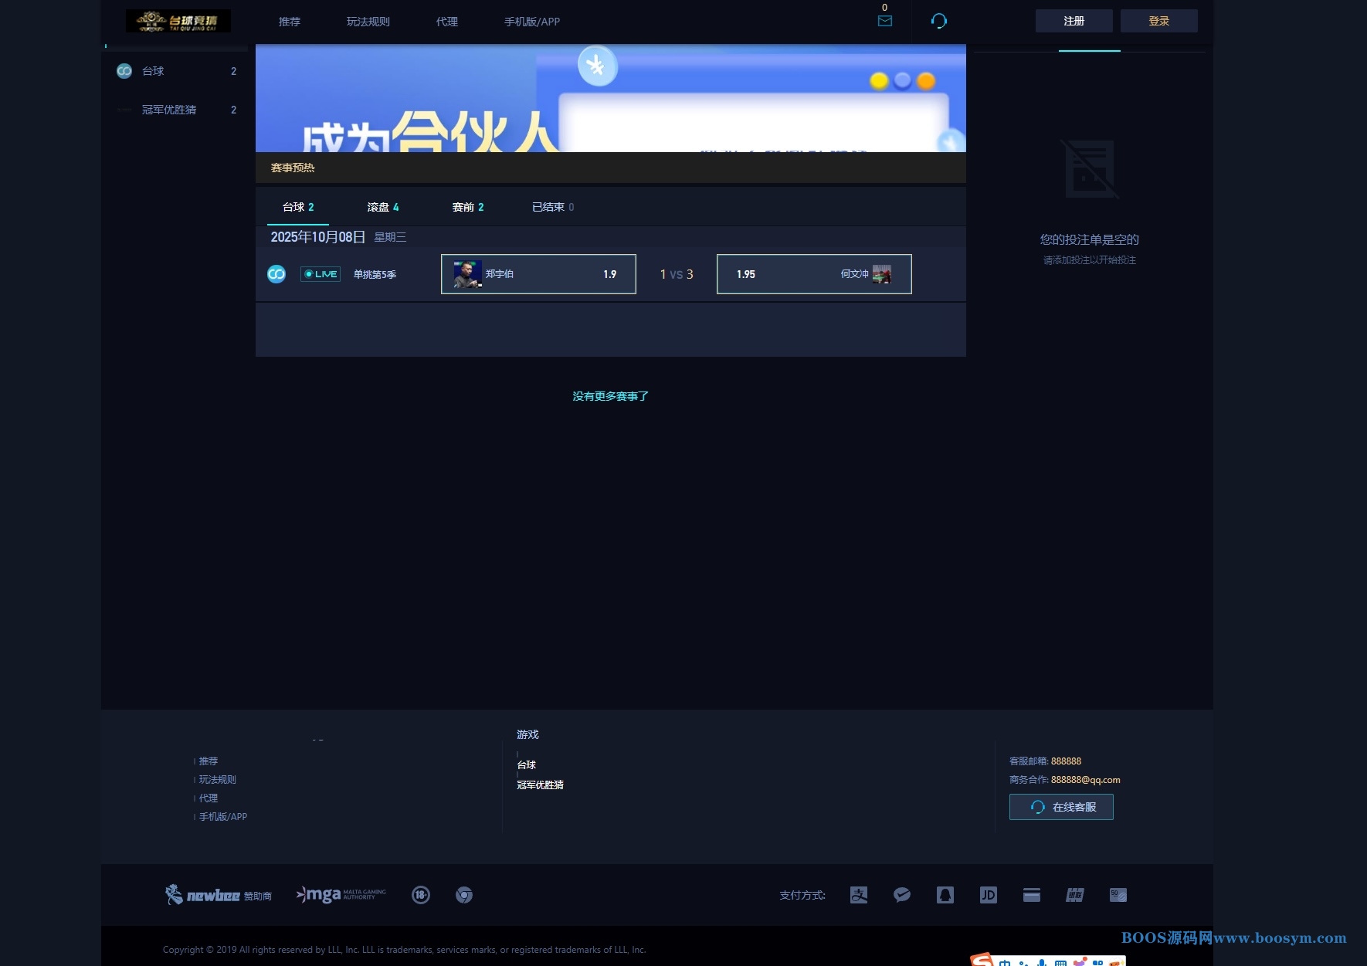
Task: Click the QQ penguin payment icon
Action: (945, 895)
